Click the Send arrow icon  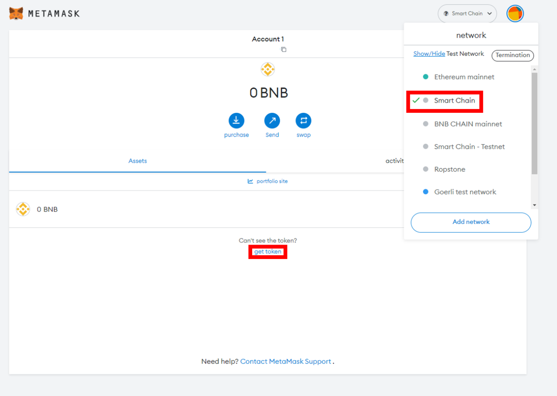click(x=272, y=121)
